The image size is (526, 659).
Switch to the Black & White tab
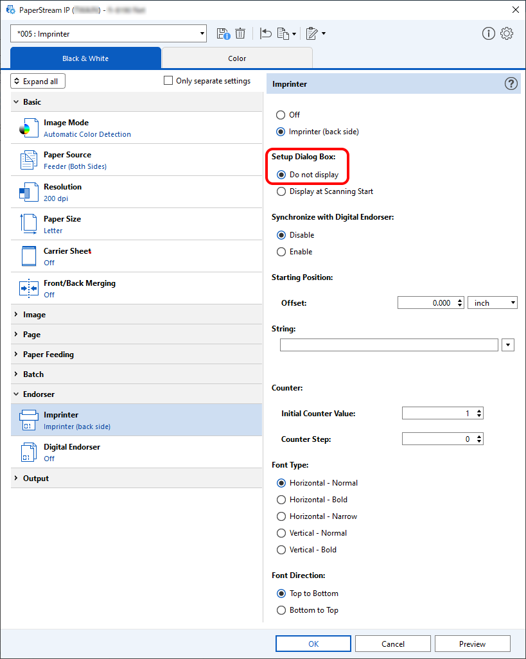85,58
